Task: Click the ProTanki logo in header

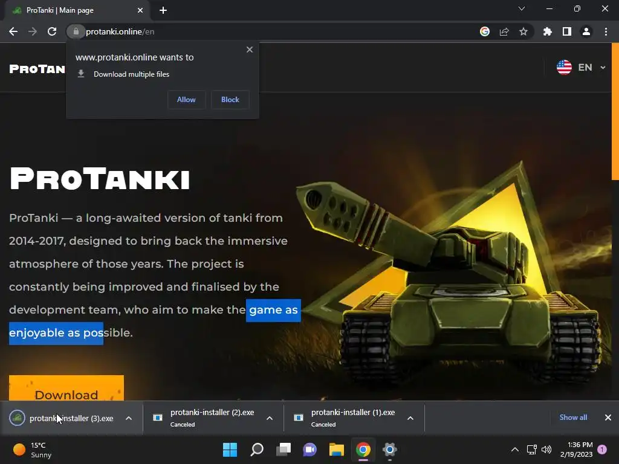Action: click(37, 69)
